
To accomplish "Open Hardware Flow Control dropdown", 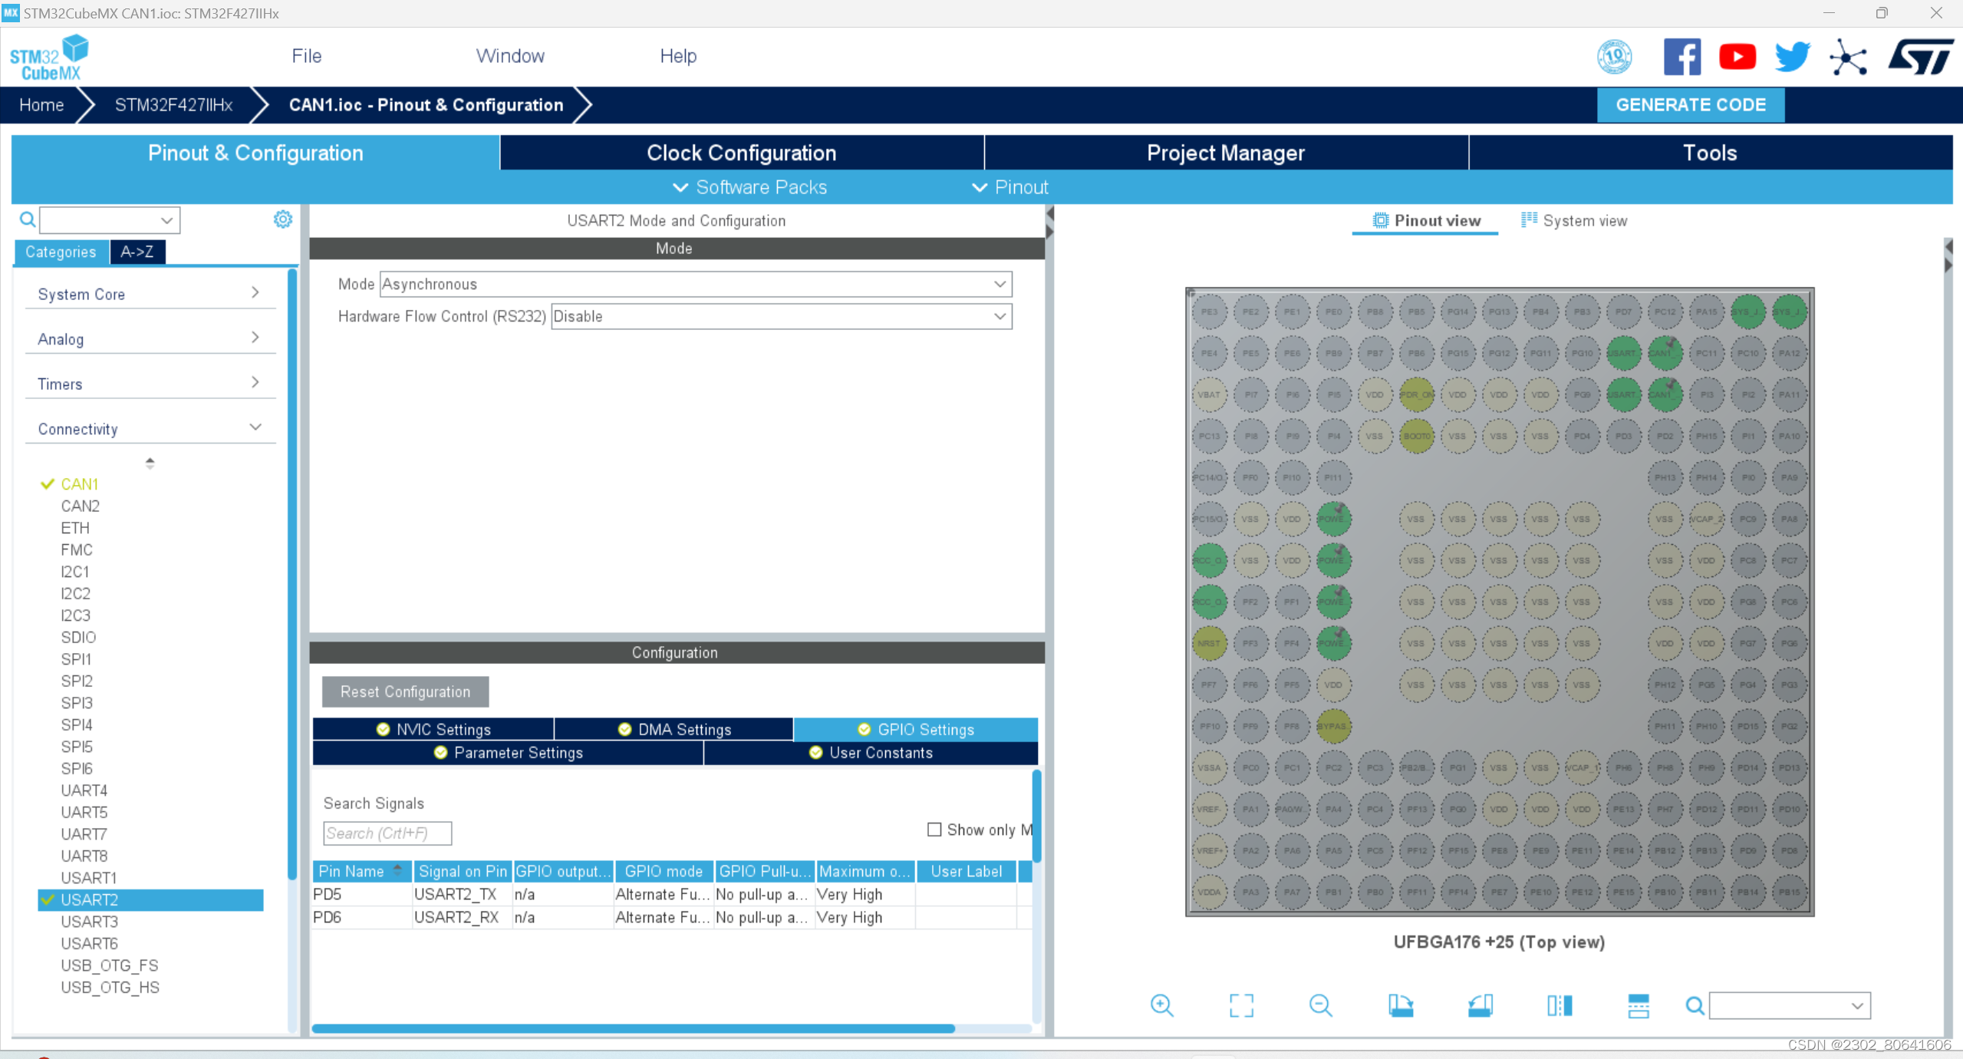I will [781, 316].
